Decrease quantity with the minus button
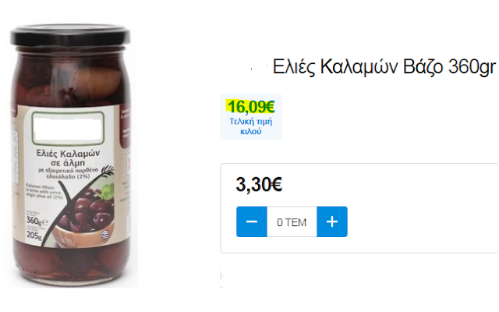Image resolution: width=499 pixels, height=312 pixels. 251,222
